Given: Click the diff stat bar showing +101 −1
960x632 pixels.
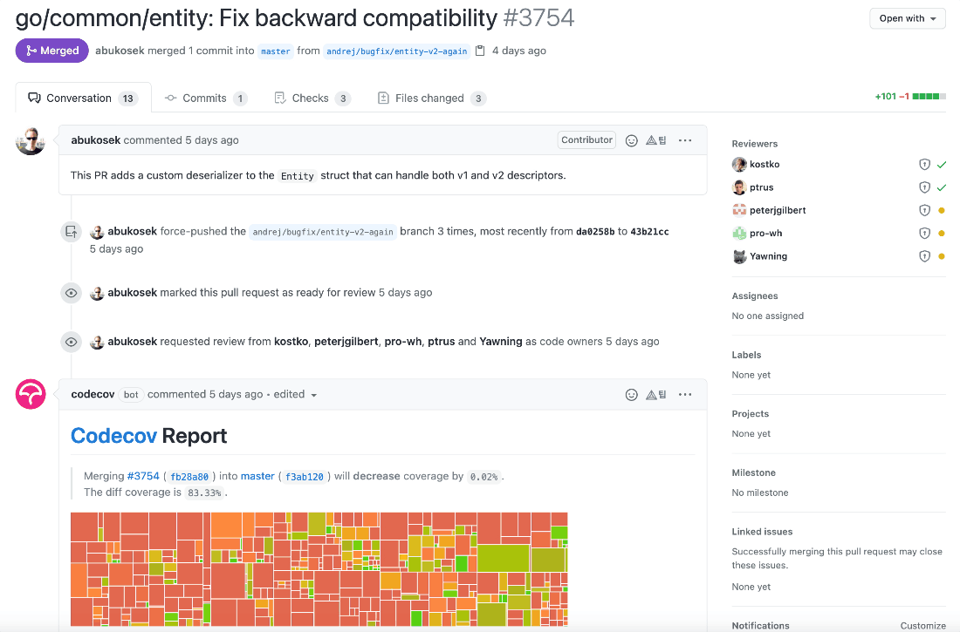Looking at the screenshot, I should tap(909, 97).
